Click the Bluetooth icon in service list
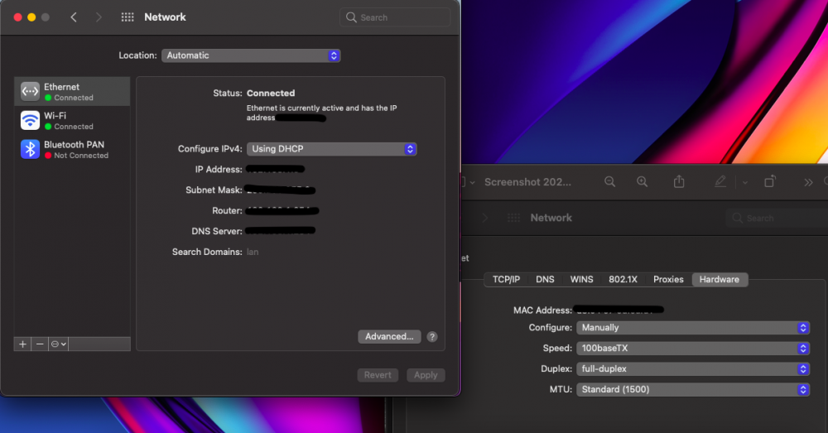Image resolution: width=828 pixels, height=433 pixels. pos(30,149)
